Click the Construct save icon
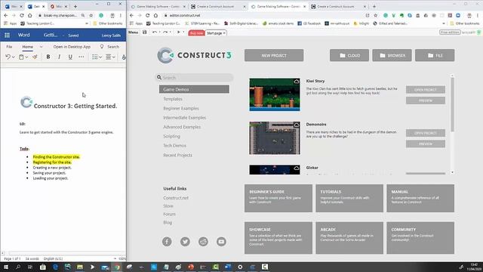 tap(144, 32)
